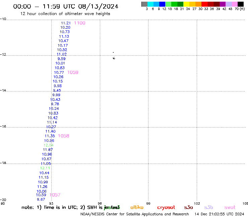Viewport: 248px width, 217px height.
Task: Click the wave height value "11.02"
Action: point(62,54)
